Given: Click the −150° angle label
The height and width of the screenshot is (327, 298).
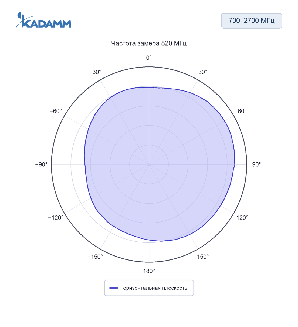Looking at the screenshot, I should point(95,257).
